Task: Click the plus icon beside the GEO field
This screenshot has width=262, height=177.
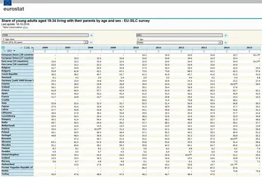Action: [226, 35]
